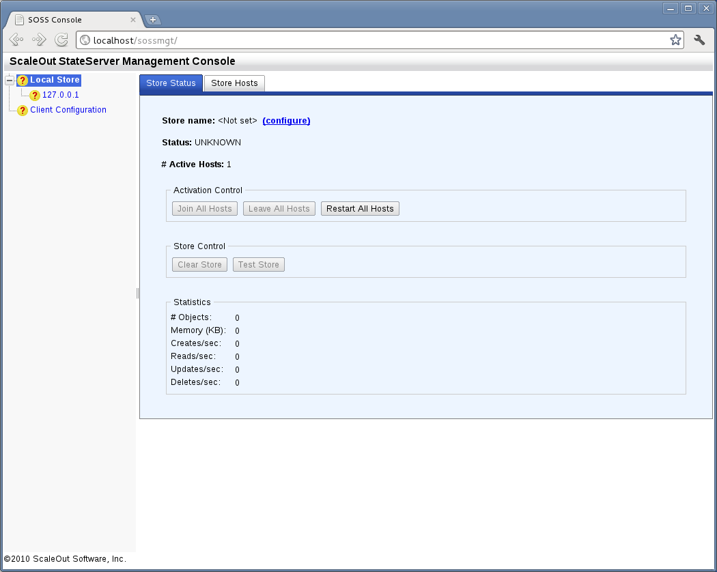Reload the page with the refresh icon
This screenshot has height=572, width=717.
click(61, 40)
